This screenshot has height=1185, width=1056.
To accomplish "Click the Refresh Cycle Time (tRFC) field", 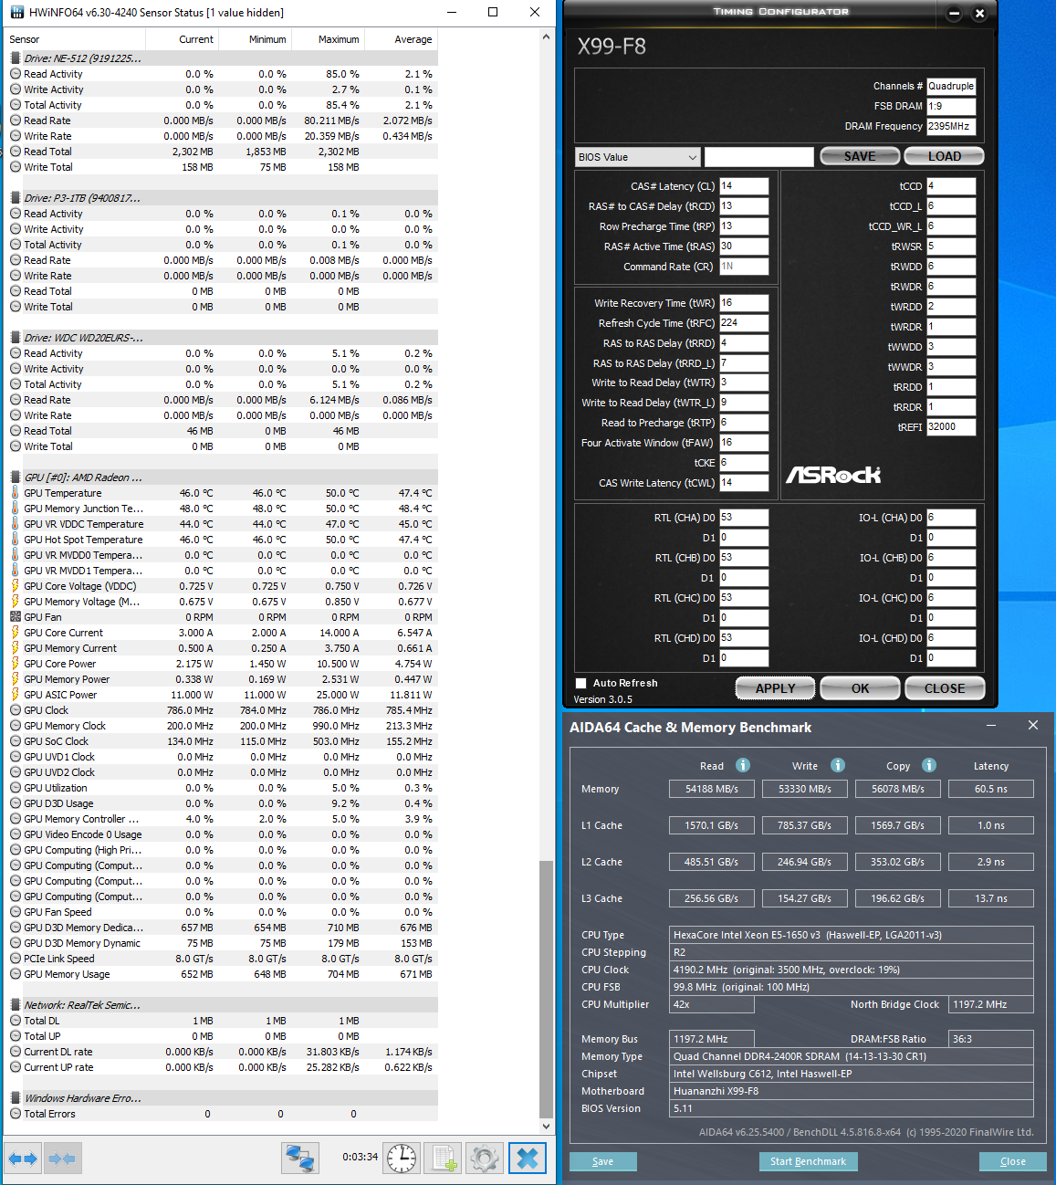I will (744, 323).
